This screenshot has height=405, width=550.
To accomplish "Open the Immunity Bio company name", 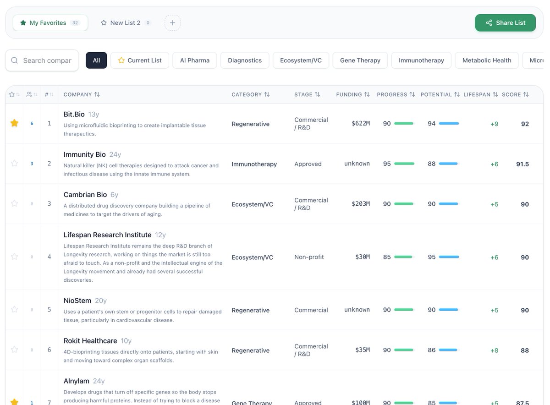I will point(85,154).
